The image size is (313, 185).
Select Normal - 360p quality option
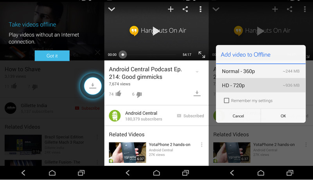[261, 71]
